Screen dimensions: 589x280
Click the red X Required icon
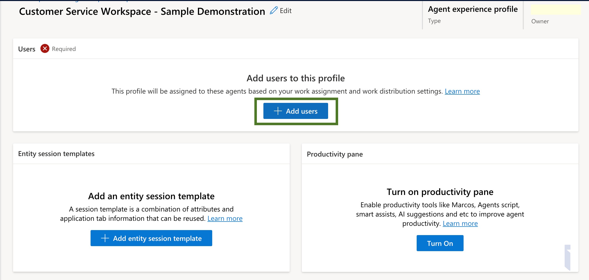click(x=45, y=49)
